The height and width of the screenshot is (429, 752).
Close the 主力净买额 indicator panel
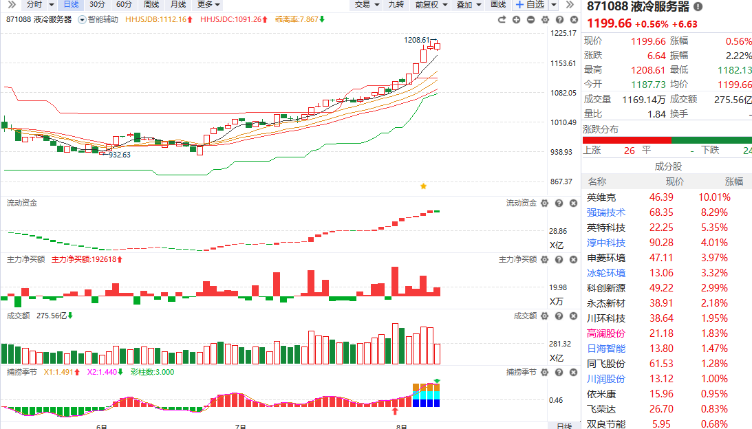[573, 259]
